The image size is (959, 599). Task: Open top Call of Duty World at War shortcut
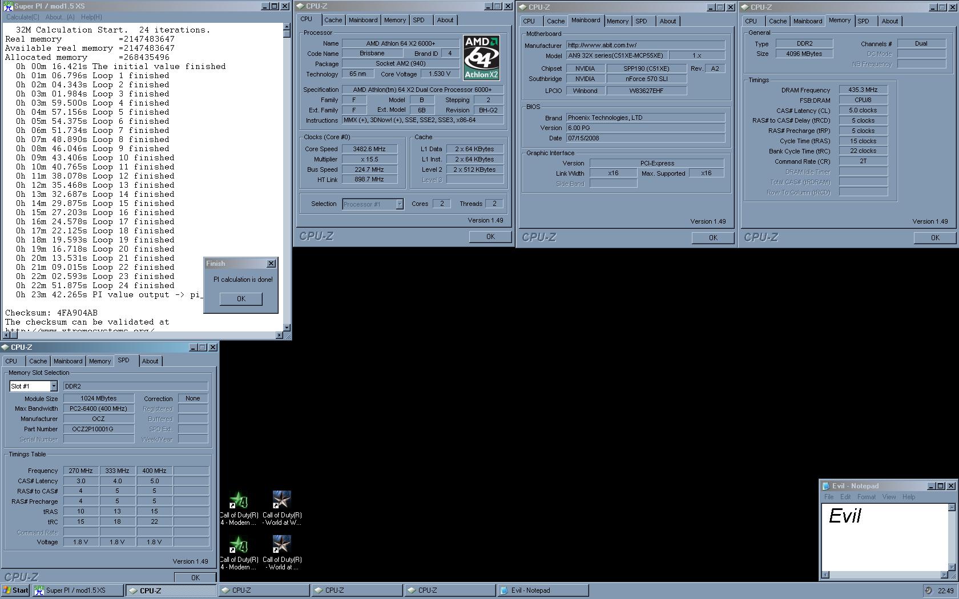[282, 508]
